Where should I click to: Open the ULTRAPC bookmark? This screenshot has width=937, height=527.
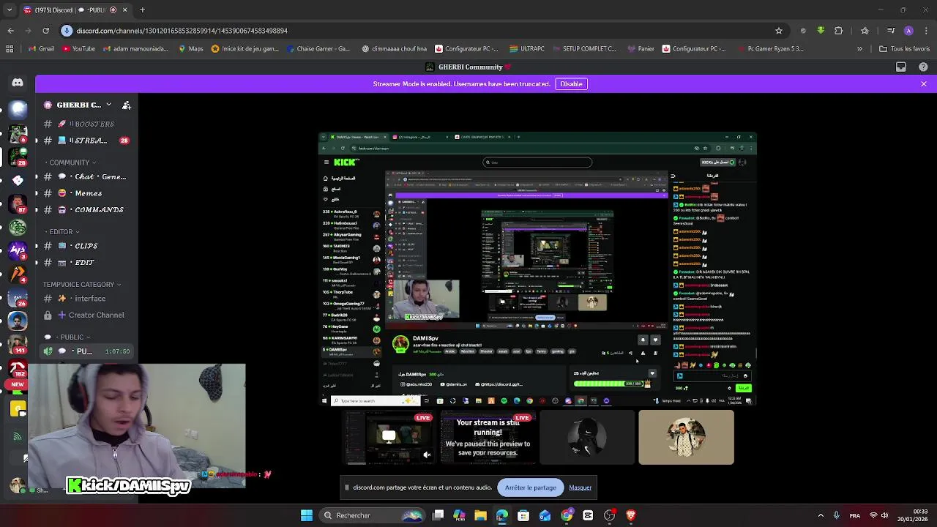click(526, 49)
